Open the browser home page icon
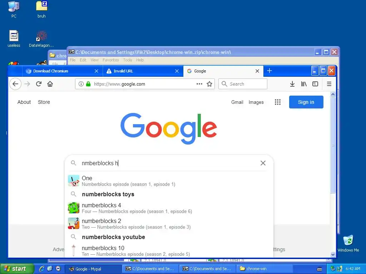Image resolution: width=366 pixels, height=274 pixels. pos(50,84)
